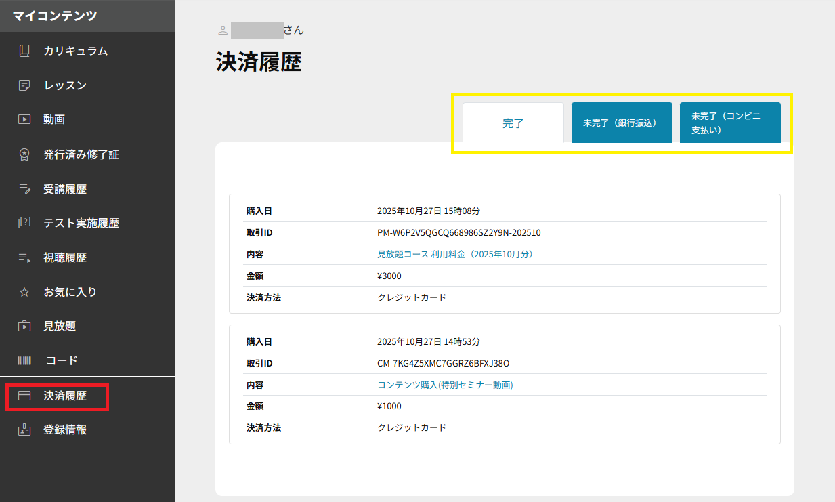Switch to 未完了（銀行振込） tab
835x502 pixels.
[621, 123]
